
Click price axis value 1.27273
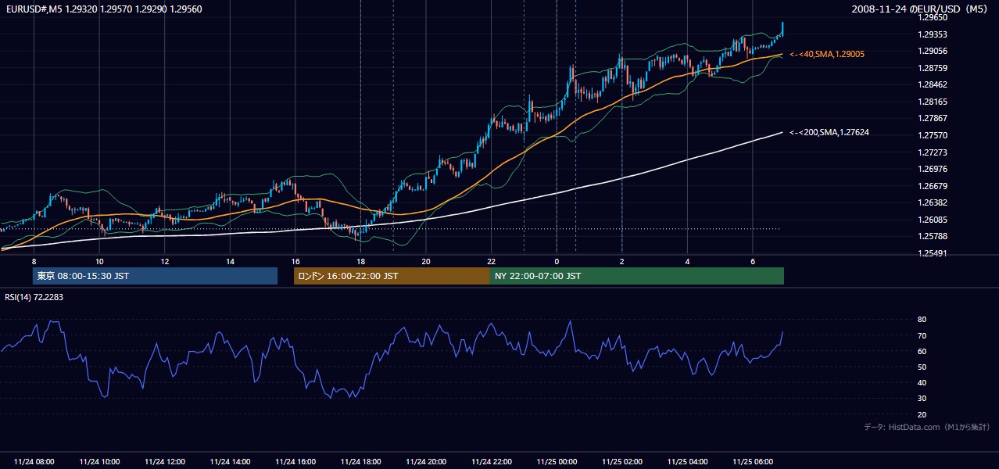pyautogui.click(x=933, y=152)
